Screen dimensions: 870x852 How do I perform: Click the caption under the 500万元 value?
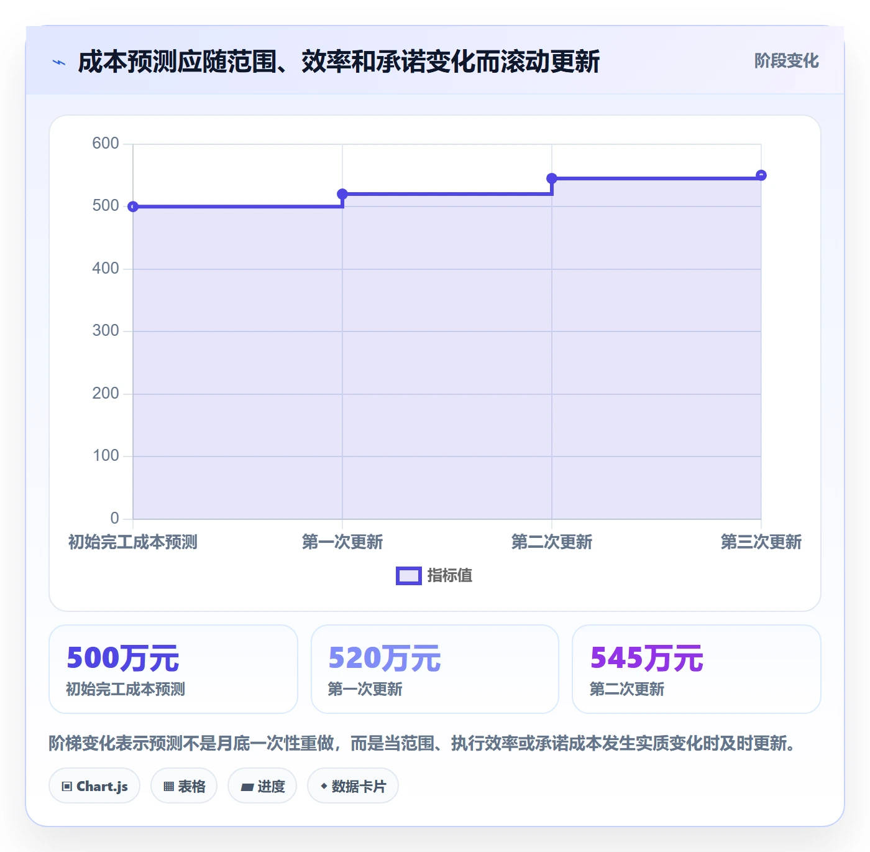click(126, 689)
